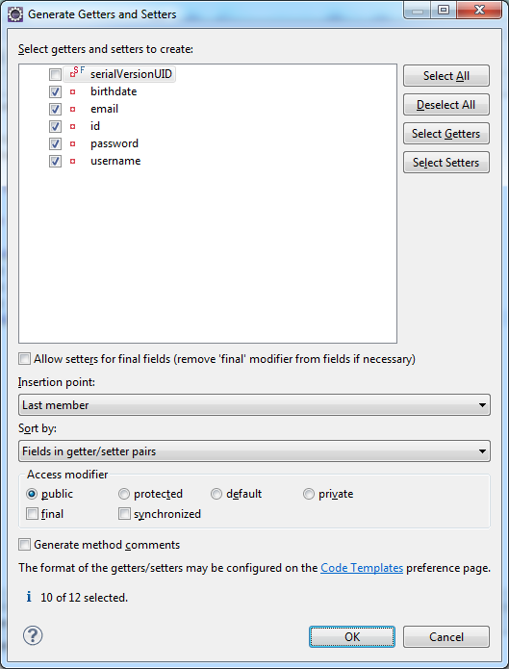The image size is (509, 669).
Task: Toggle Allow setters for final fields
Action: coord(25,358)
